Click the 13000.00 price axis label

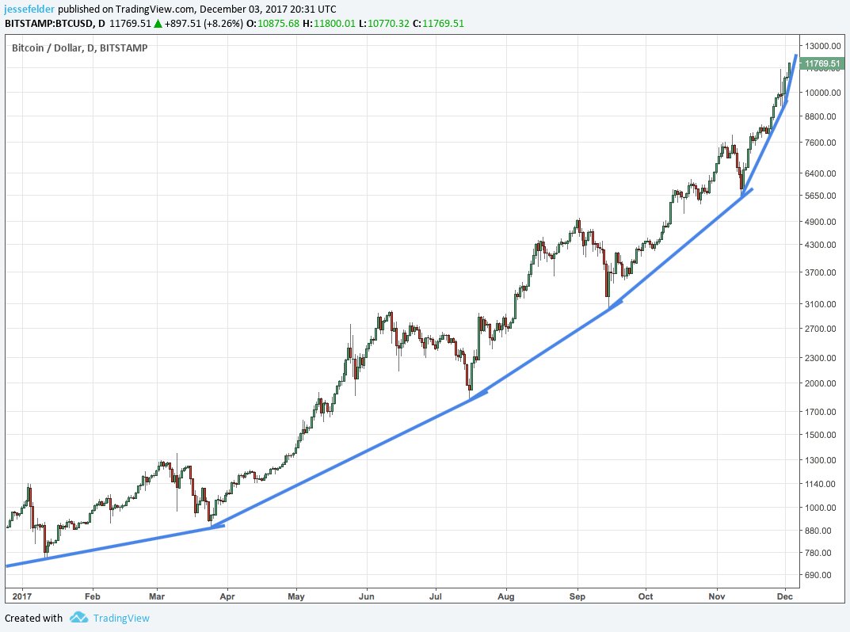[x=822, y=46]
